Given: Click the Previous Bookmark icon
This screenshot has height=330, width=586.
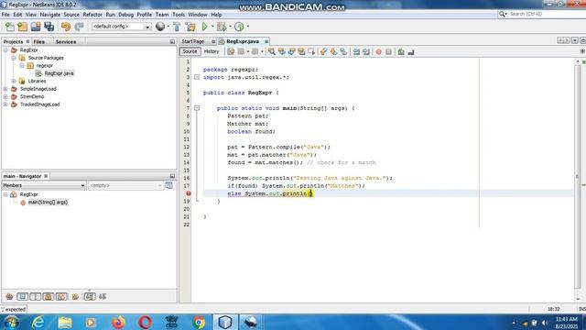Looking at the screenshot, I should coord(323,51).
